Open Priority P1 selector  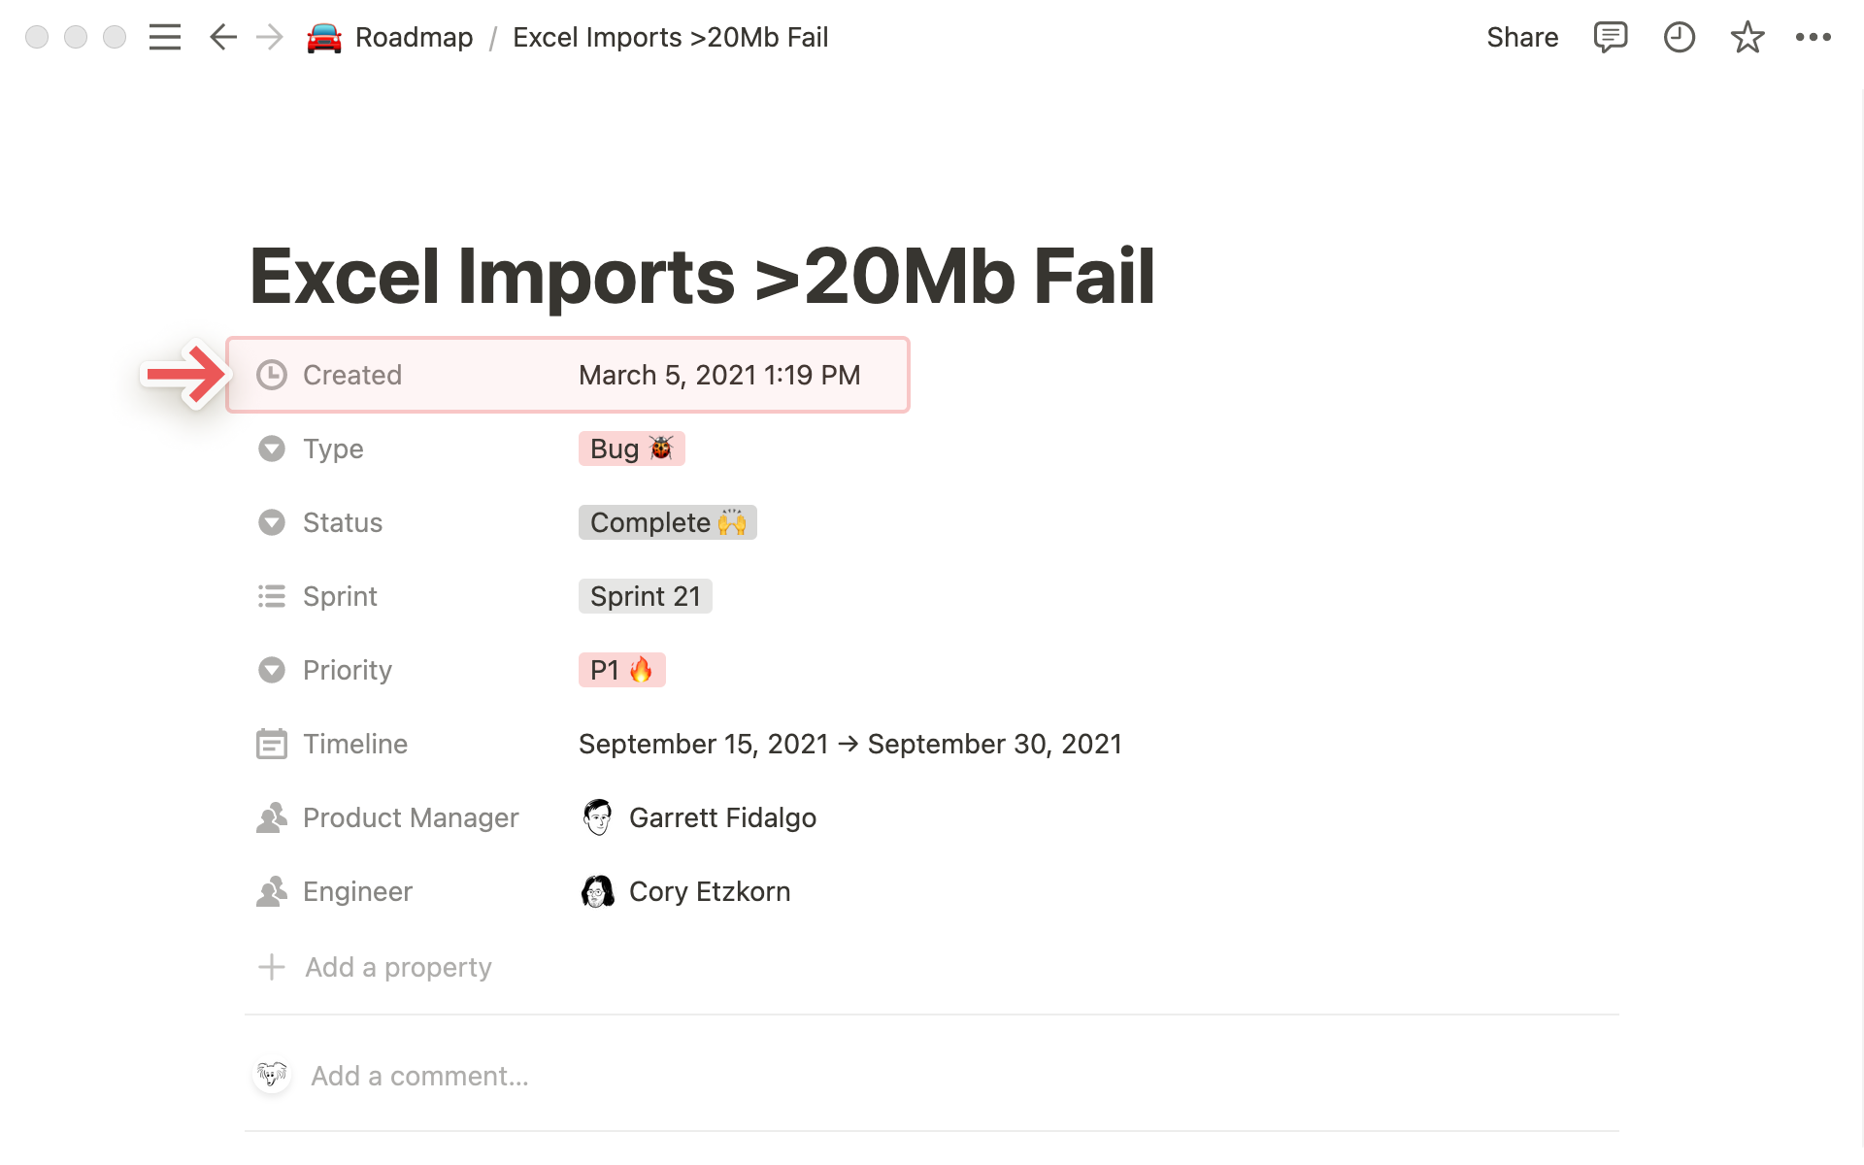pyautogui.click(x=621, y=670)
